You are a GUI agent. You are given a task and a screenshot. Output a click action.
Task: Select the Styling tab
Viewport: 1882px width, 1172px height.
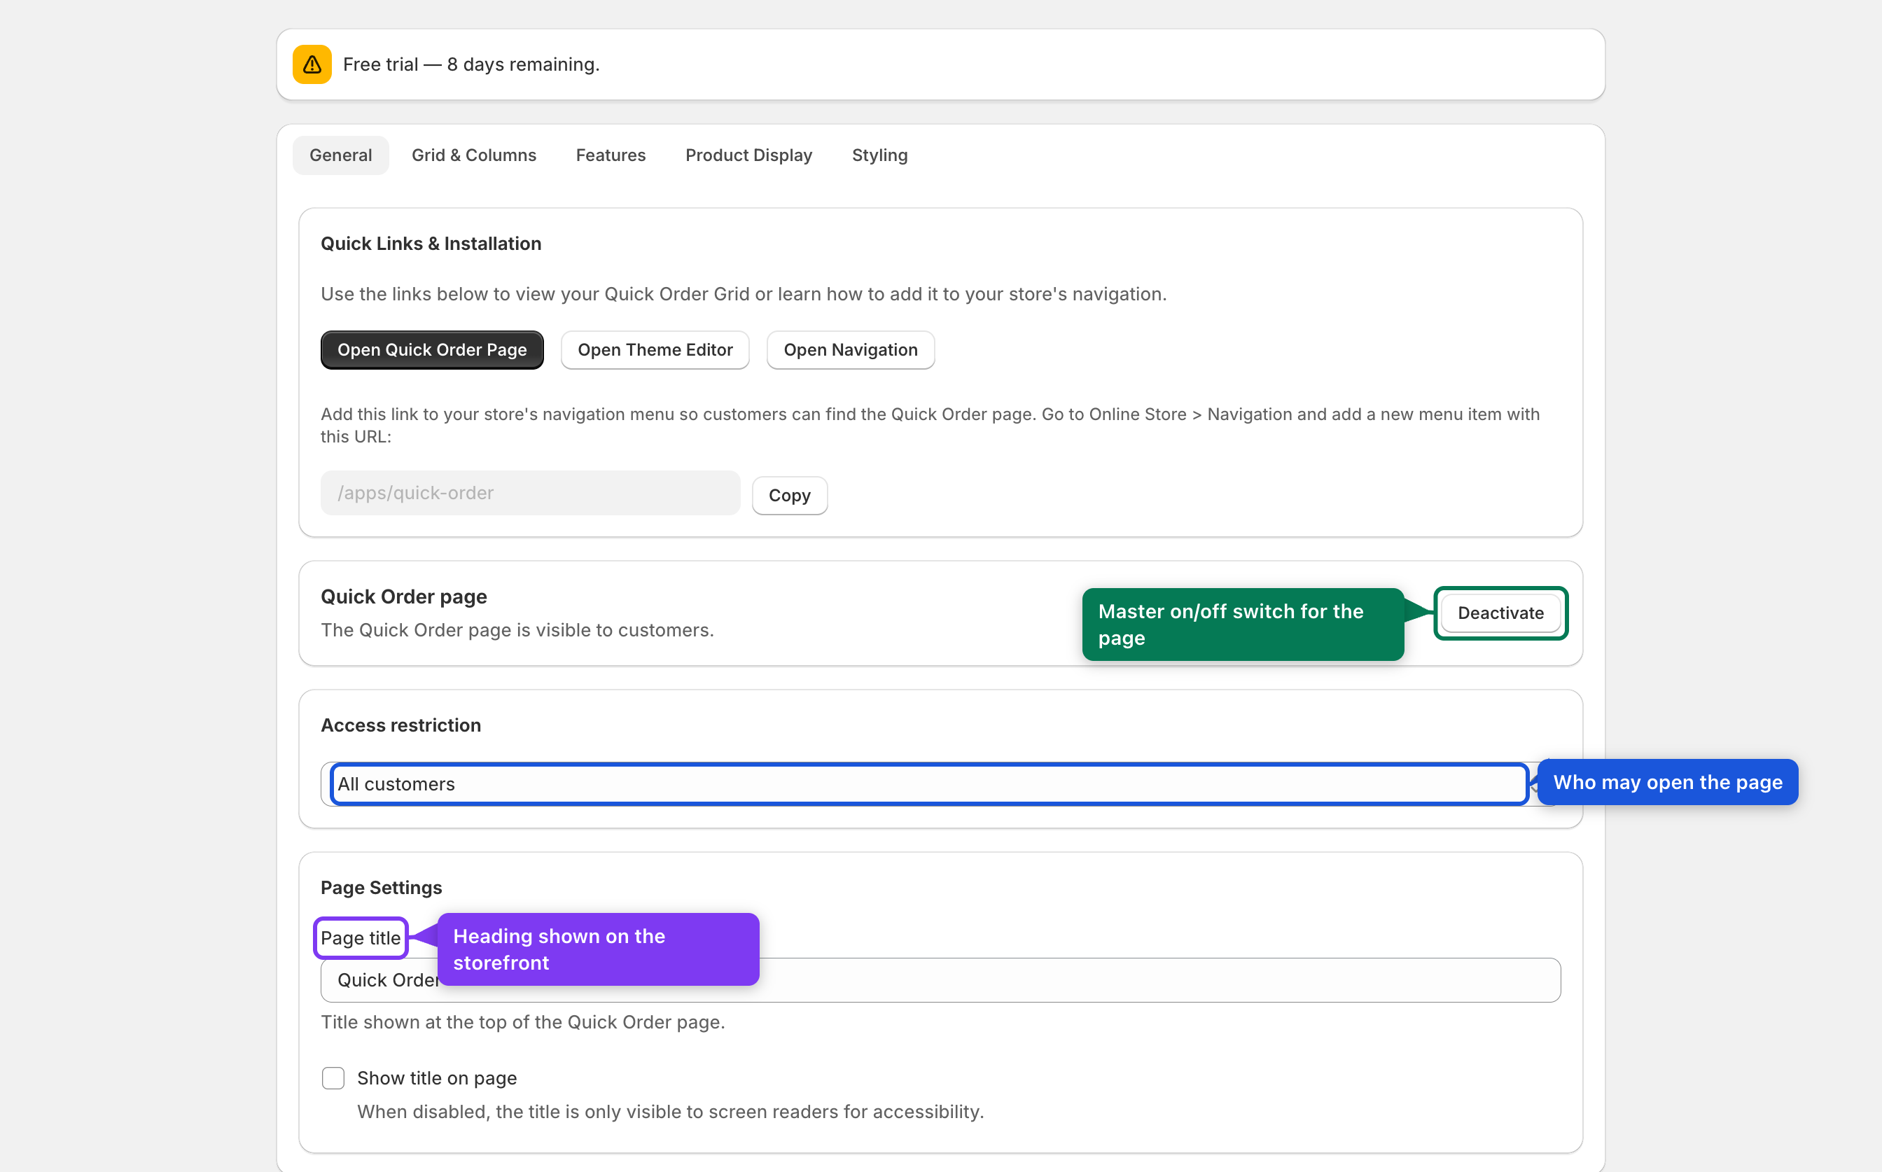click(x=879, y=155)
